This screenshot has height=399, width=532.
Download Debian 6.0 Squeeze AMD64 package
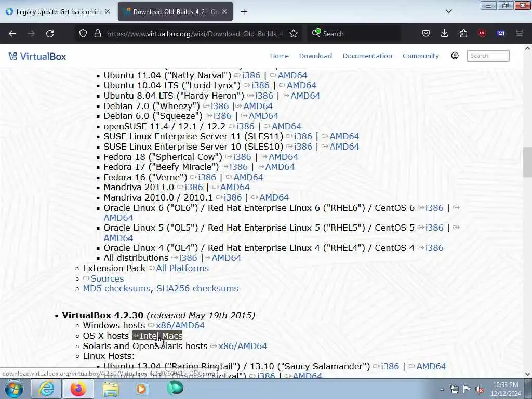point(263,116)
